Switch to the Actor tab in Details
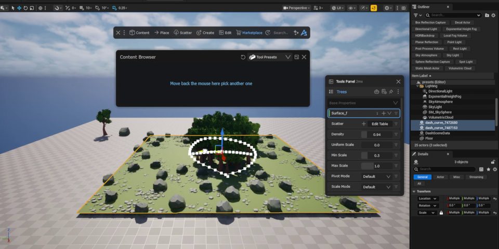Image resolution: width=499 pixels, height=249 pixels. (x=440, y=177)
